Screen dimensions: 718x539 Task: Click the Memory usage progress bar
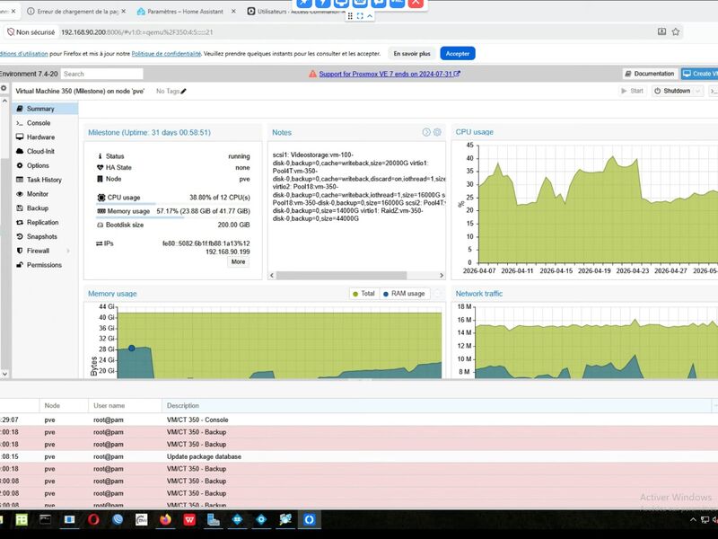click(172, 217)
